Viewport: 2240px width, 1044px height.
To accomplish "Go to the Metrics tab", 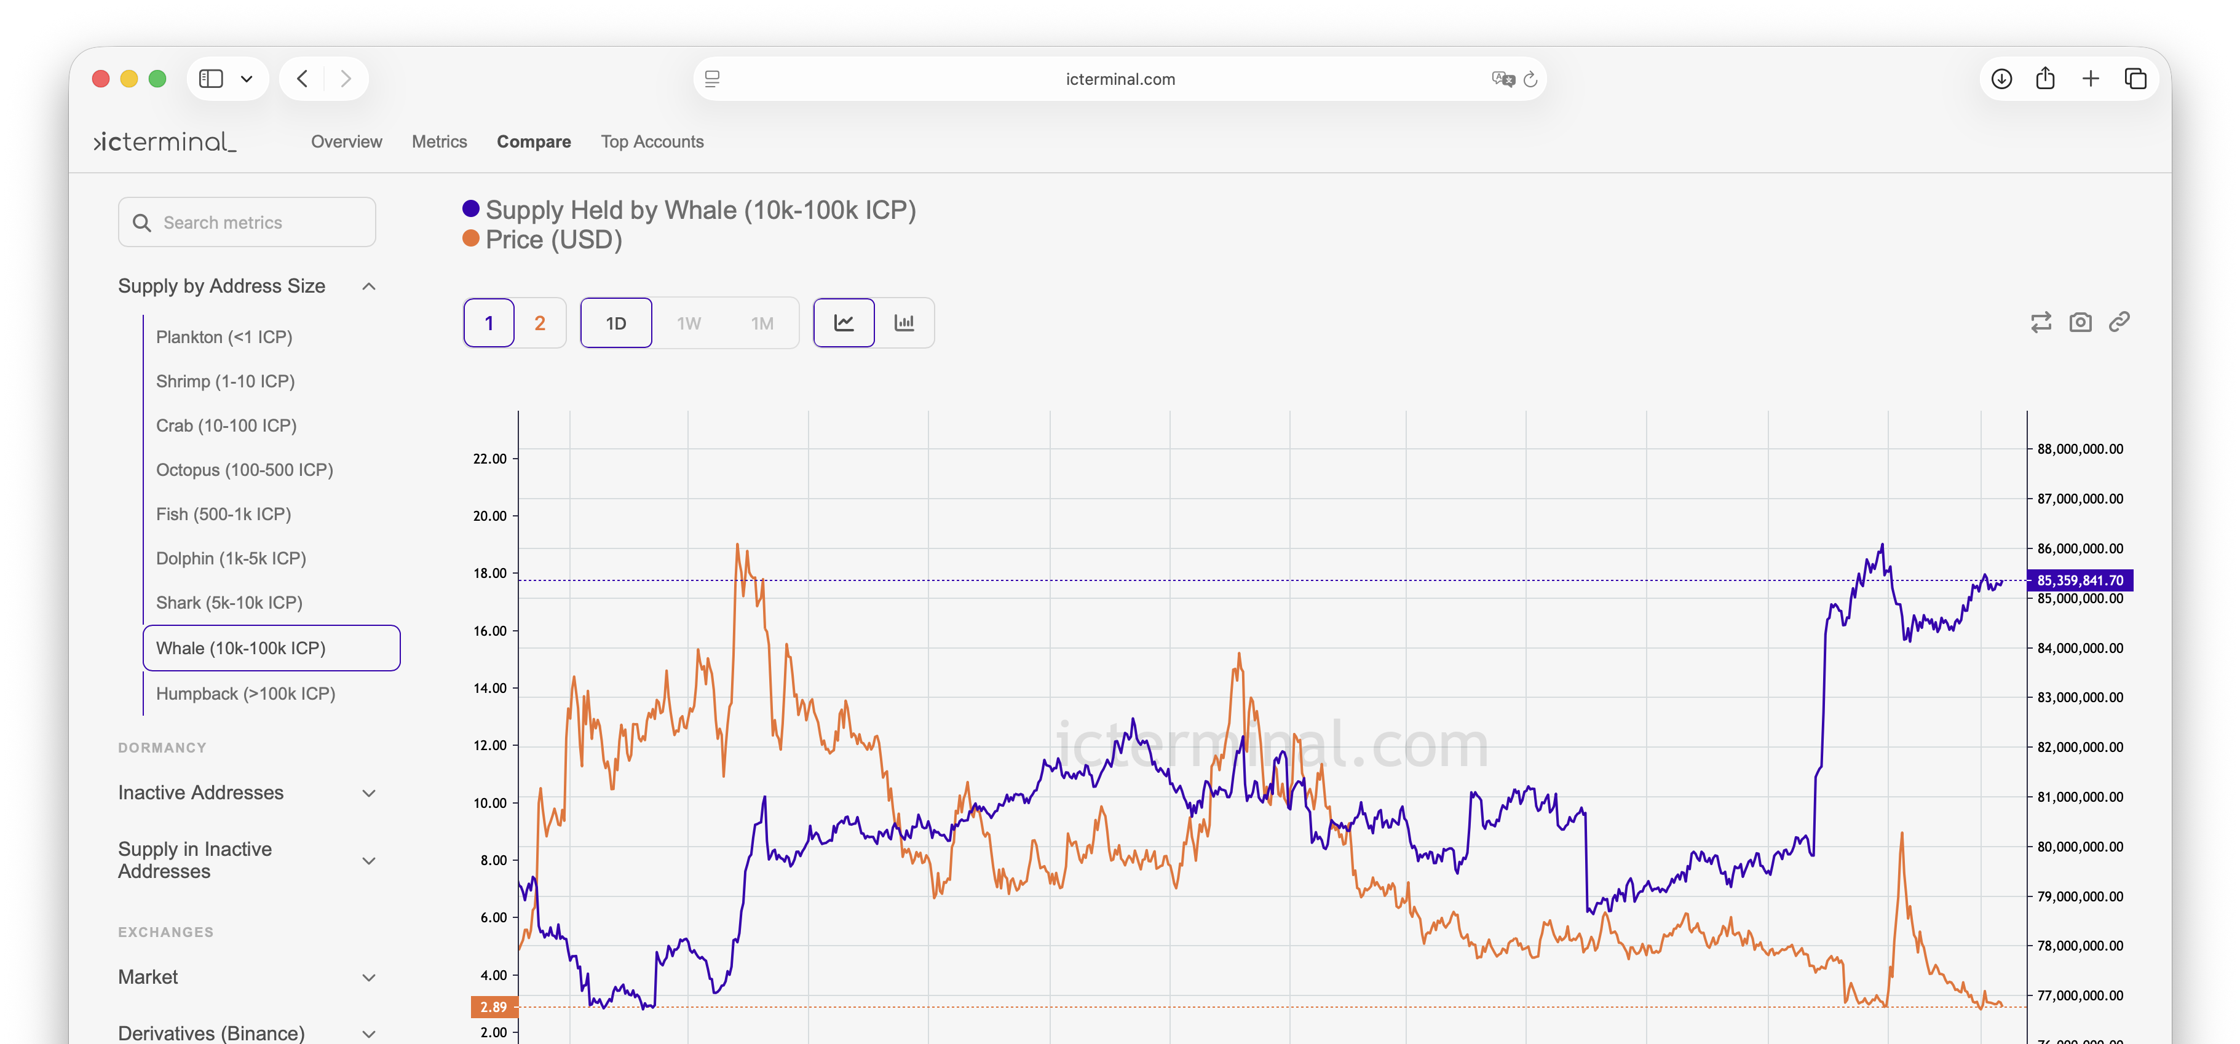I will pos(439,141).
